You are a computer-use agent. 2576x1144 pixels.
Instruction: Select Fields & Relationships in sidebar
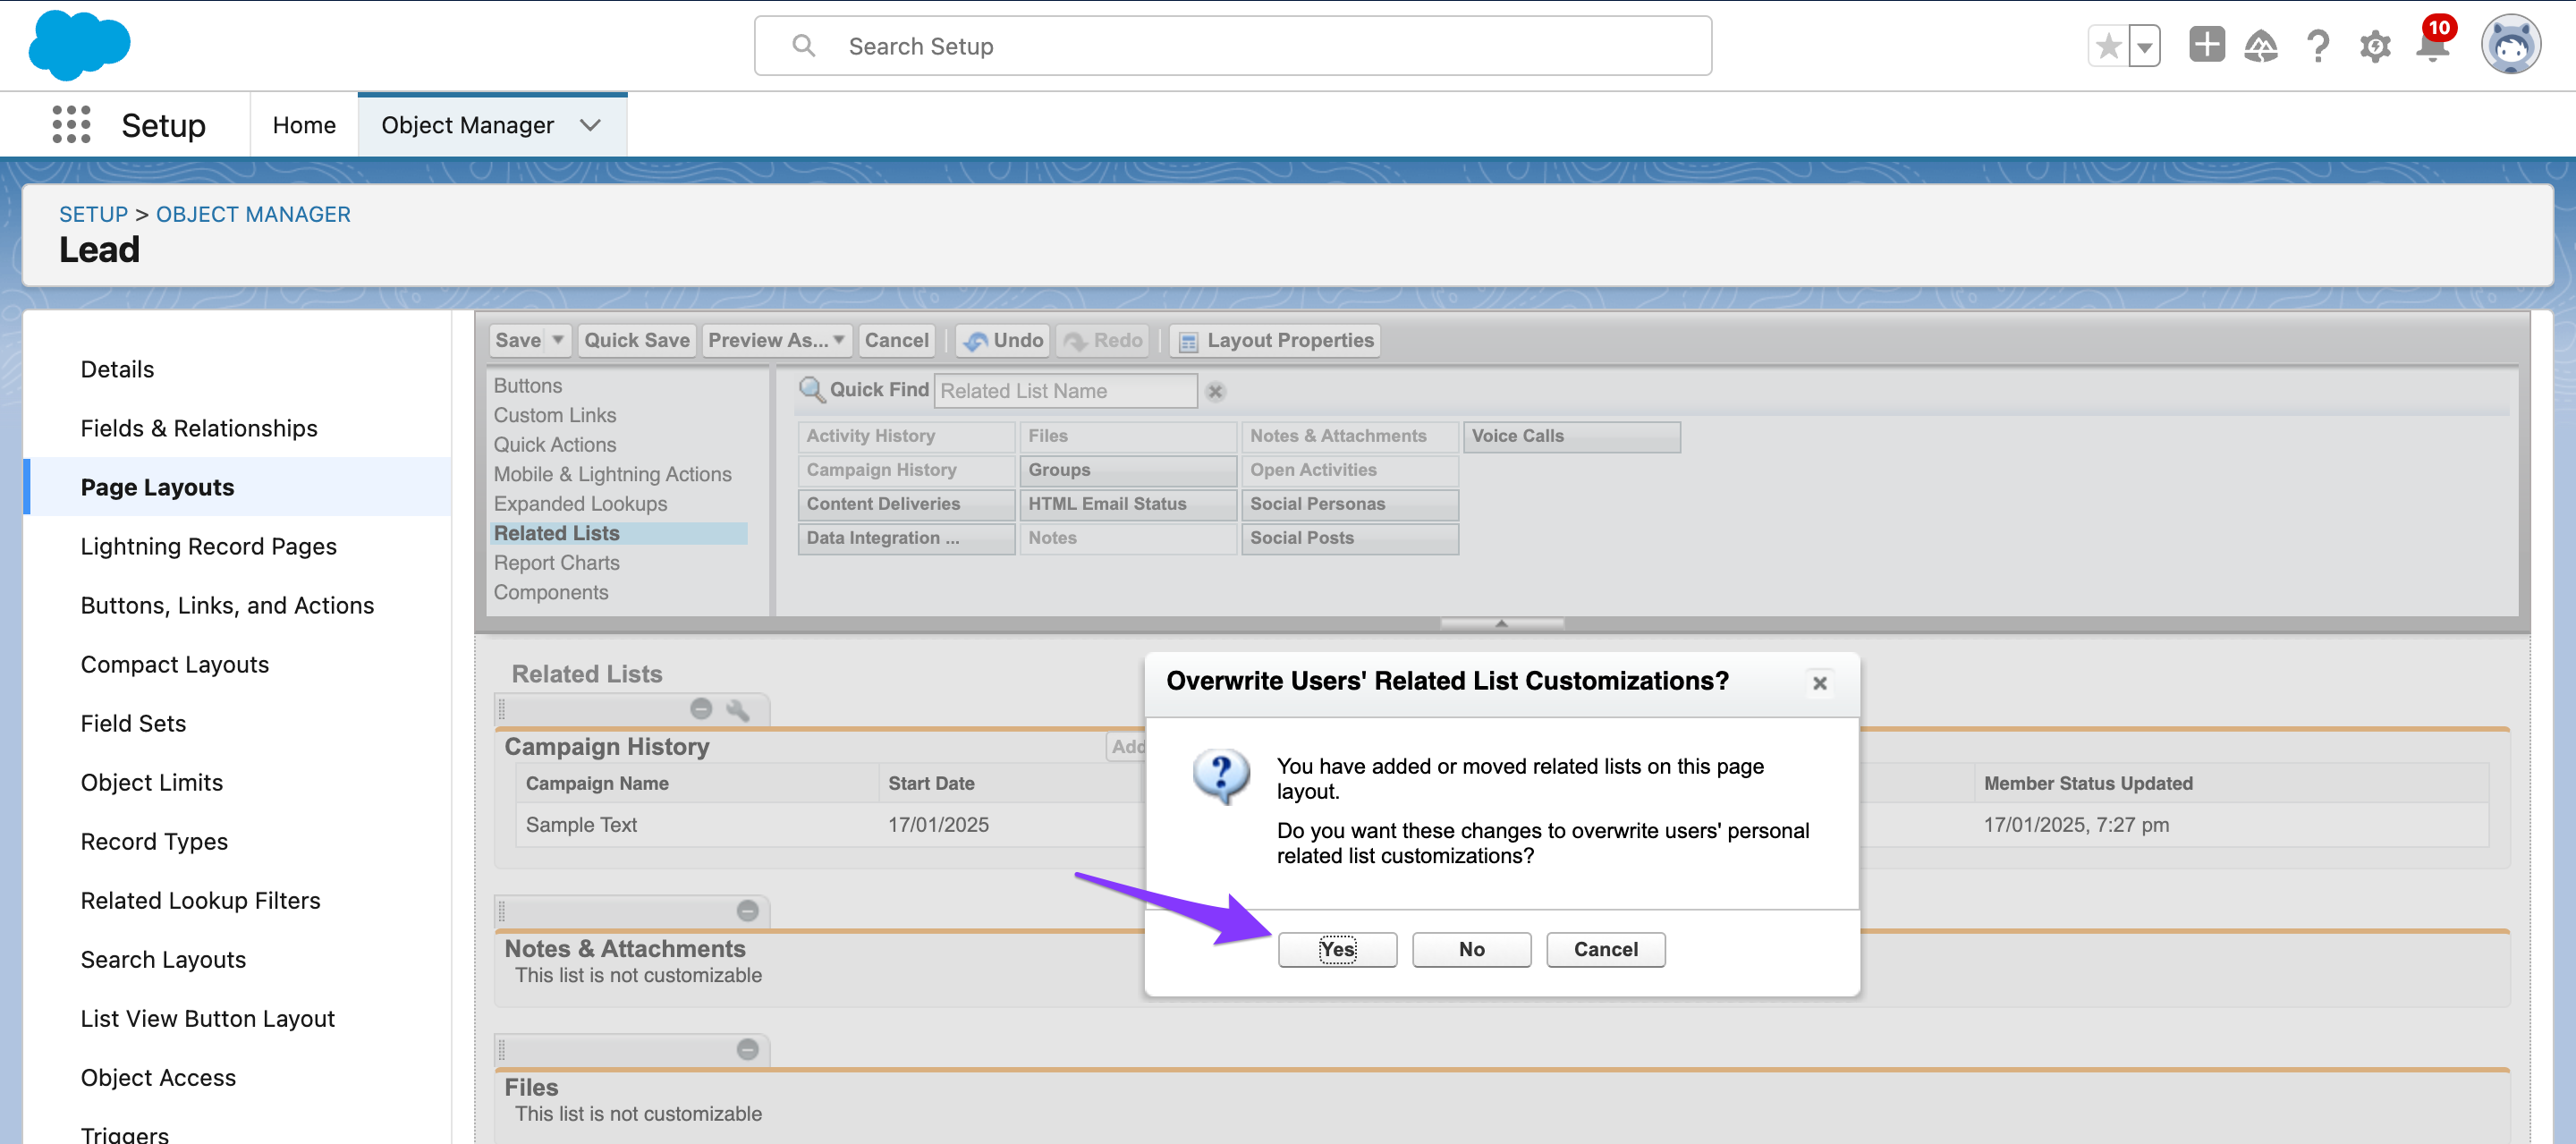click(x=199, y=428)
